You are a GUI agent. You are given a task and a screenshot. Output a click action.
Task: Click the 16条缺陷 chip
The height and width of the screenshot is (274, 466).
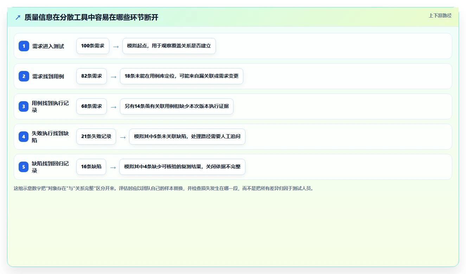(91, 167)
